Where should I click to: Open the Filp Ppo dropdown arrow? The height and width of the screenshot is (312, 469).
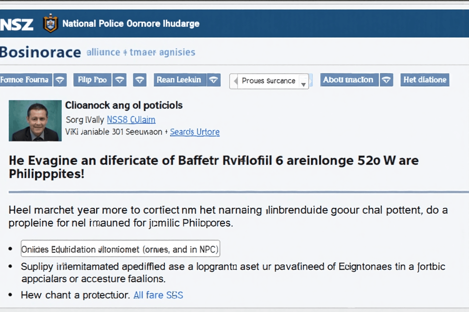(x=119, y=80)
